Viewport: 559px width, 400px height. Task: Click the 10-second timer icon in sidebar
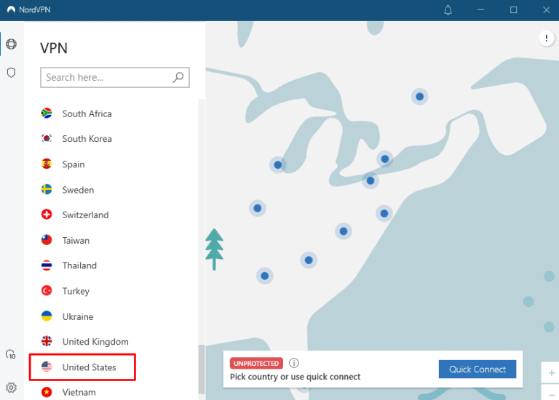click(11, 355)
